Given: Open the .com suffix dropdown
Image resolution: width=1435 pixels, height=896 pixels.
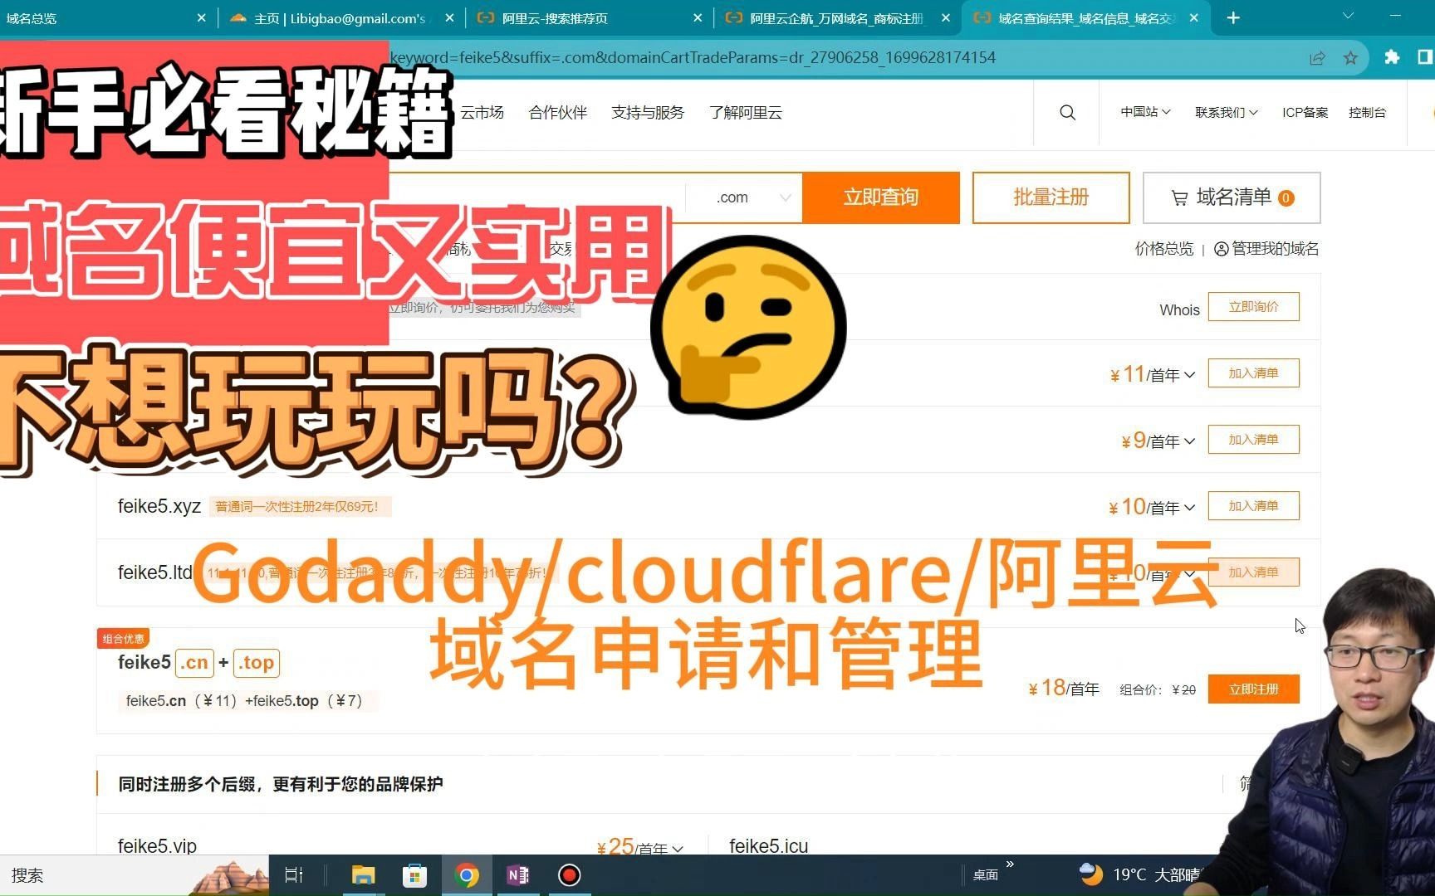Looking at the screenshot, I should point(743,197).
